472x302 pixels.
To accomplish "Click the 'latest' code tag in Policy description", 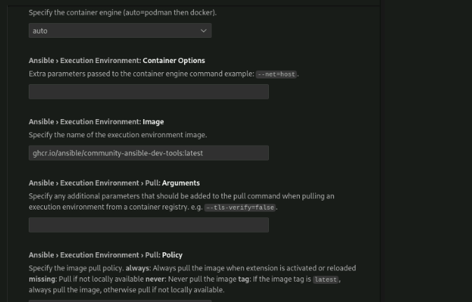I will [x=325, y=280].
